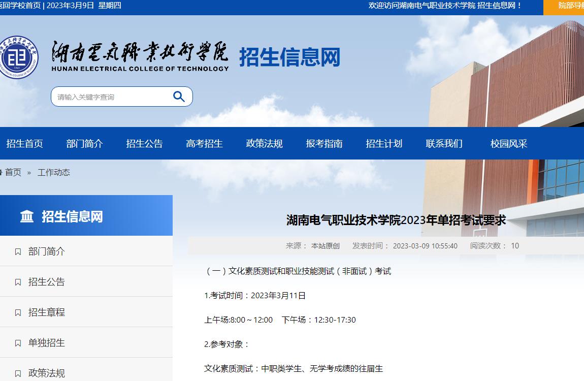The image size is (584, 381).
Task: Click the line 1.考试时间：2023年3月11日
Action: point(255,296)
